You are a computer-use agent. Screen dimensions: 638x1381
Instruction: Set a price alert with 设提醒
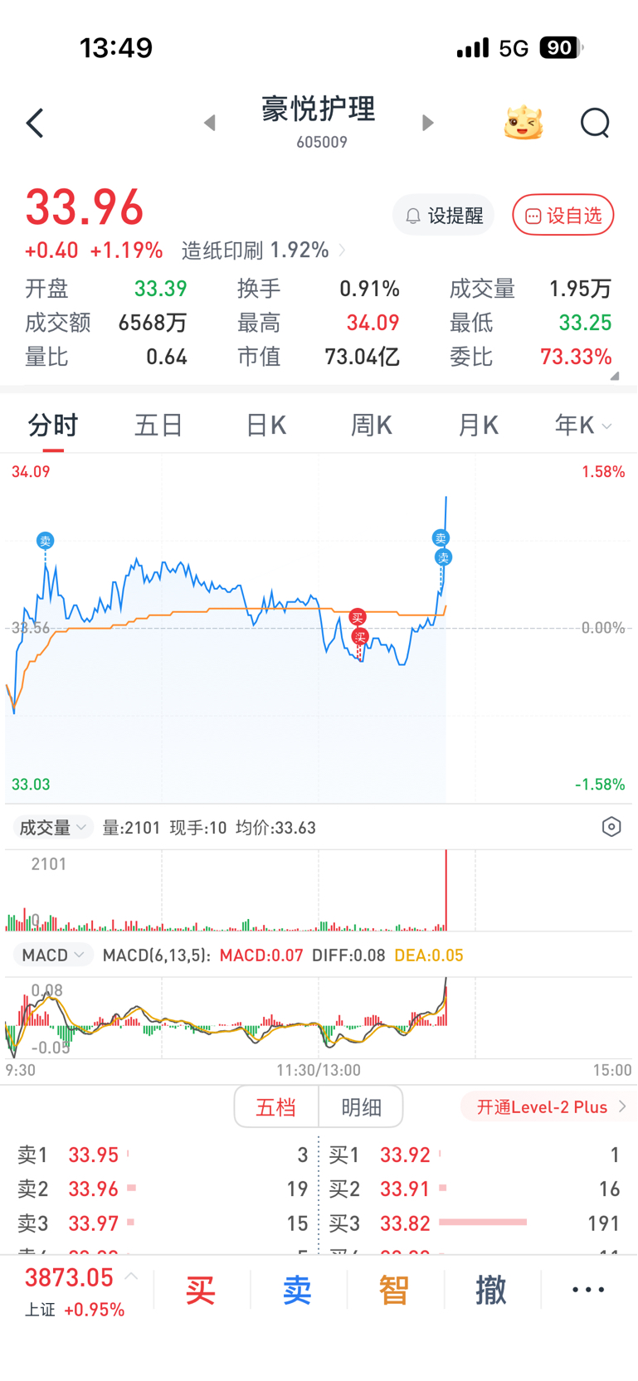(444, 216)
